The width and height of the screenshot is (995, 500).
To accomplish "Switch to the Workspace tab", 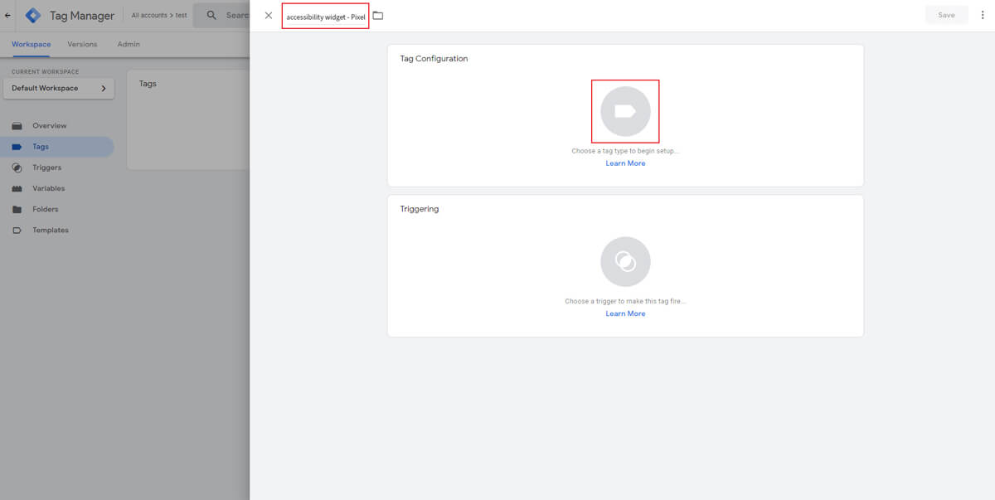I will point(31,44).
